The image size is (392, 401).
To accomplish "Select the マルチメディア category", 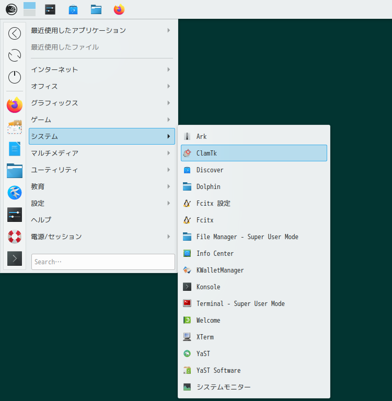I will coord(102,153).
